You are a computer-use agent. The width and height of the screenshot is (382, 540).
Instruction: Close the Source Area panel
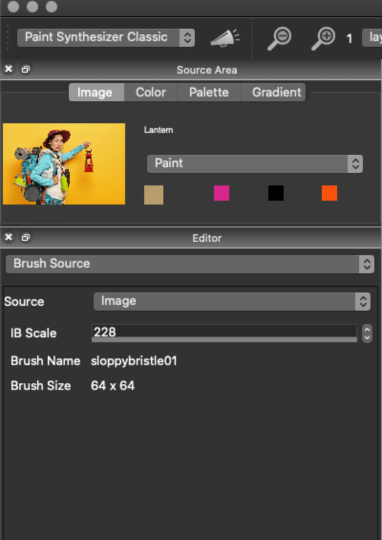coord(9,69)
